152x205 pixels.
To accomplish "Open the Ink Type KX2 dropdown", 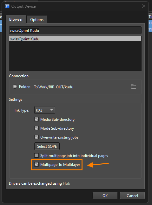I will point(45,110).
